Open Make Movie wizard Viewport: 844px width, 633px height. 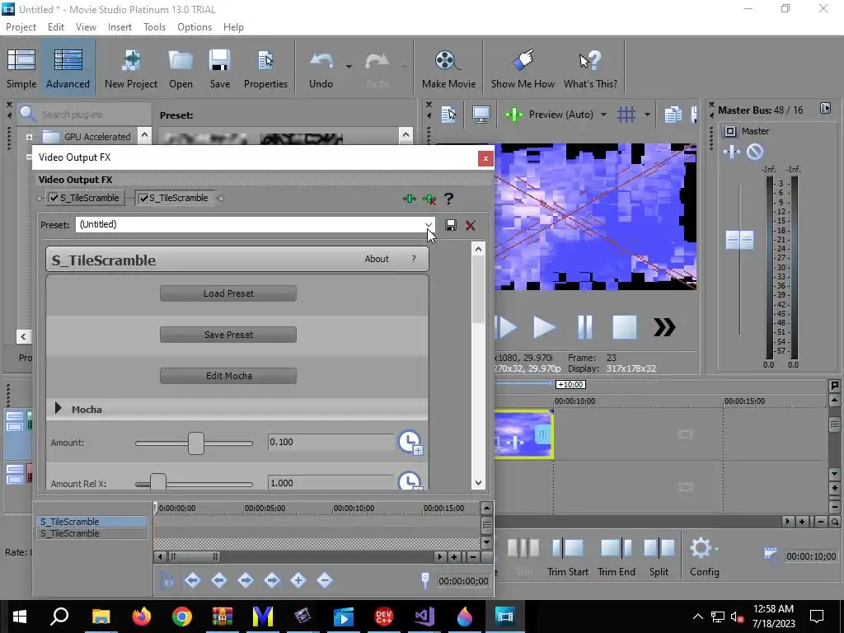(x=448, y=69)
